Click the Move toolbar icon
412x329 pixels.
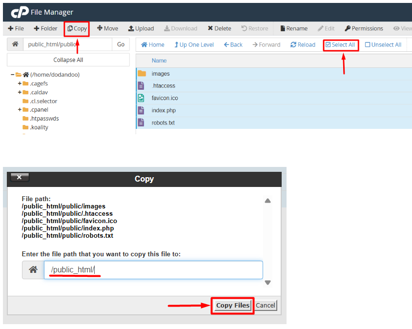pos(100,28)
